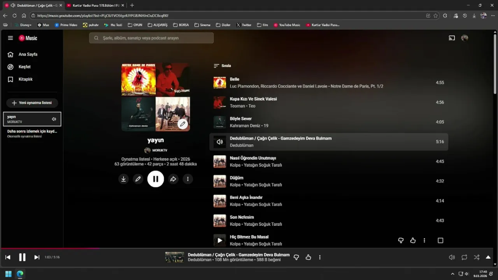
Task: Open the hamburger guide menu
Action: pyautogui.click(x=11, y=38)
